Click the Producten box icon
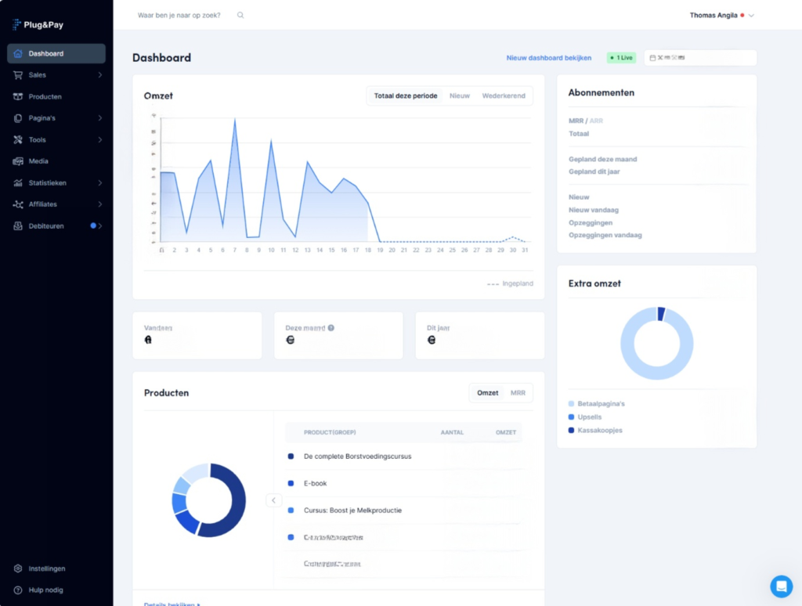 [18, 97]
